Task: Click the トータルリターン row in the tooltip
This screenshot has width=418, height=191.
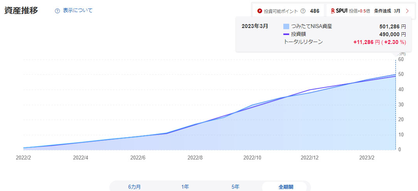Action: pos(304,42)
